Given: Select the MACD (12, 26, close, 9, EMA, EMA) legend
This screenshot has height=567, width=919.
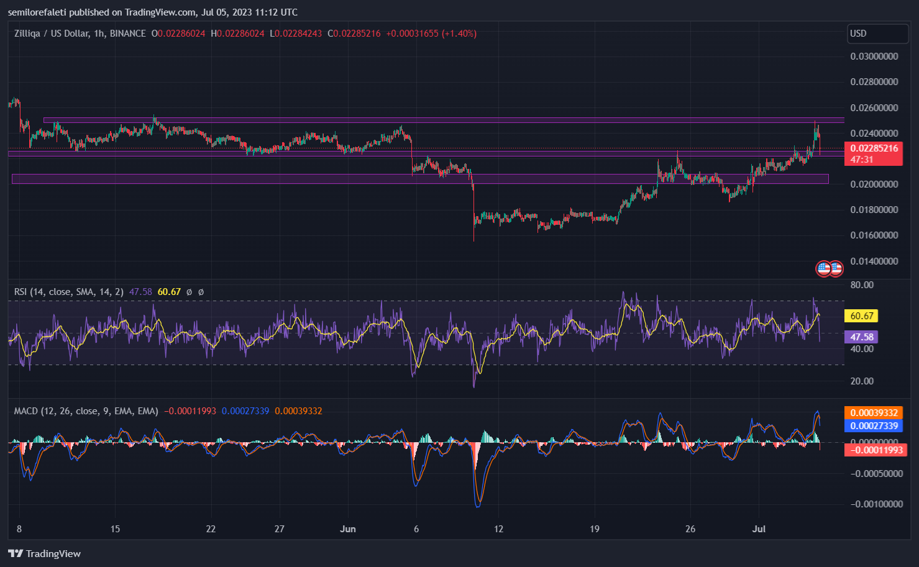Looking at the screenshot, I should (x=86, y=411).
